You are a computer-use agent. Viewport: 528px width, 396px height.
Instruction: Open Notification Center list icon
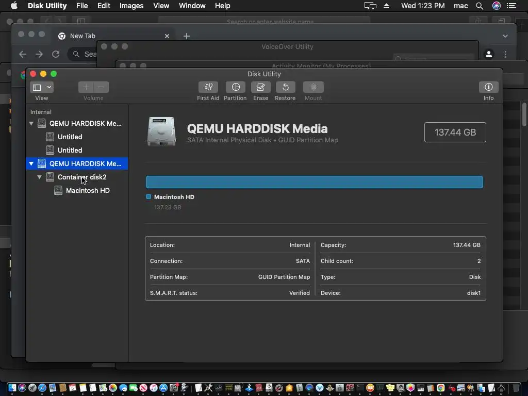coord(511,6)
